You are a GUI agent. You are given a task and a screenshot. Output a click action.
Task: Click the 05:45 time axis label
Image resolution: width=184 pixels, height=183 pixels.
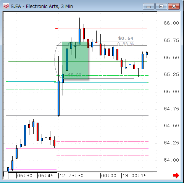point(46,176)
